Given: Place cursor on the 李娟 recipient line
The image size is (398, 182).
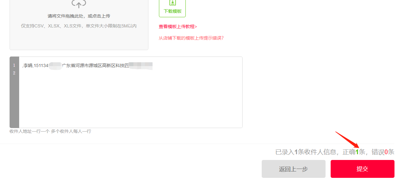Looking at the screenshot, I should [x=87, y=66].
